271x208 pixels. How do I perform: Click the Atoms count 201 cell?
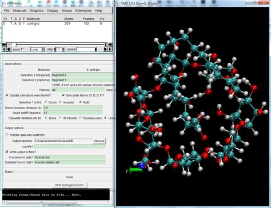tap(67, 23)
